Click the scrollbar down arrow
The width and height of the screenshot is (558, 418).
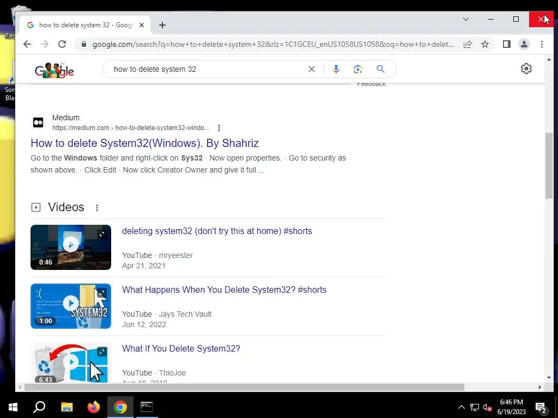point(549,378)
